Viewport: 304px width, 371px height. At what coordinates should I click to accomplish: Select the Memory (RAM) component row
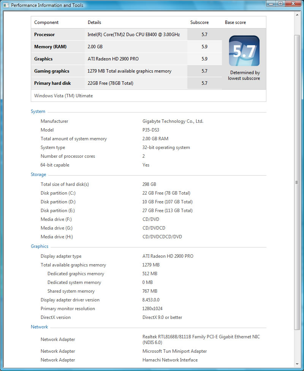click(x=50, y=47)
